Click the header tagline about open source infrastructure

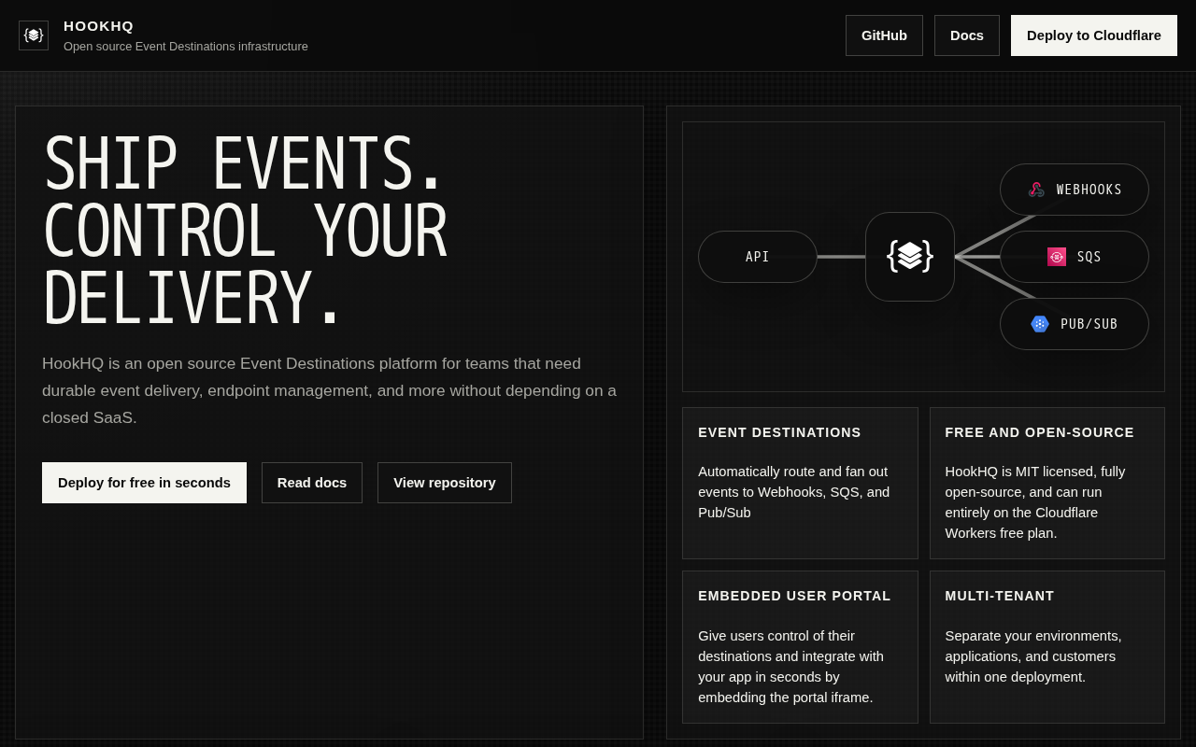pos(186,46)
